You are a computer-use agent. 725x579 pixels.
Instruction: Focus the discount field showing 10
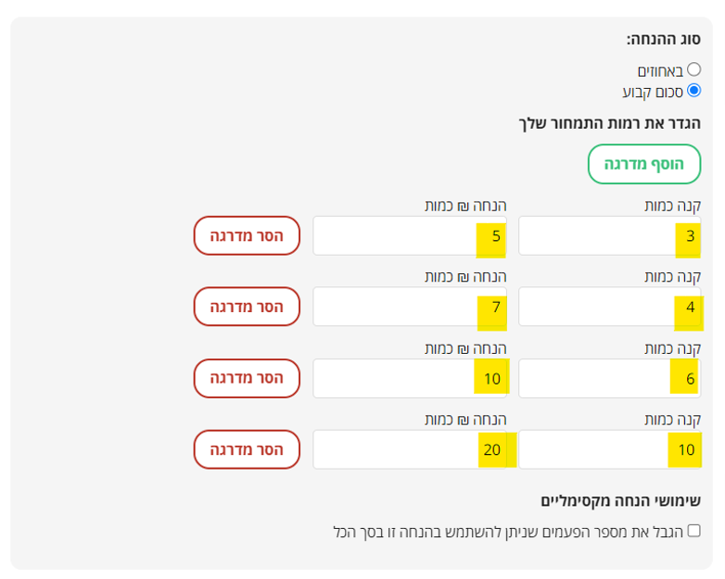pos(410,378)
